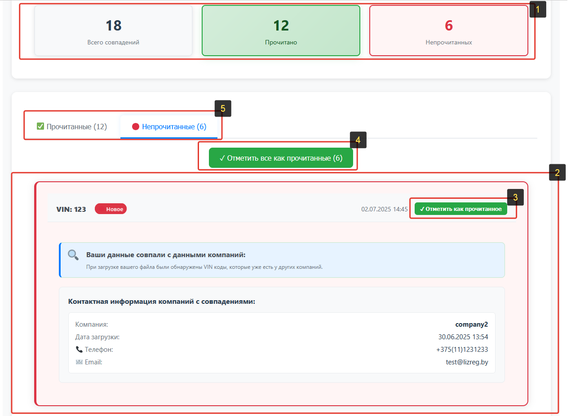Image resolution: width=571 pixels, height=416 pixels.
Task: Click the magnifying glass icon in the info banner
Action: (x=73, y=255)
